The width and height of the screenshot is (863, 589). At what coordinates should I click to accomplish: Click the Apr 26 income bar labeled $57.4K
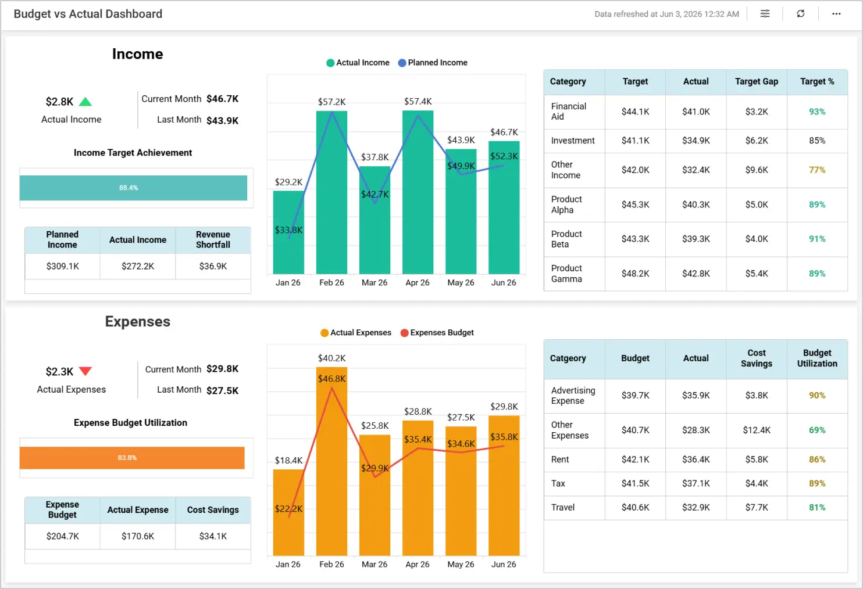(x=418, y=192)
